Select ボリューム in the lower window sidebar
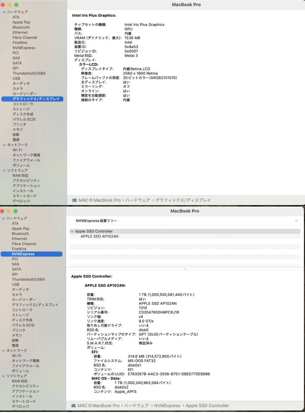Screen dimensions: 305x413 [x=20, y=371]
